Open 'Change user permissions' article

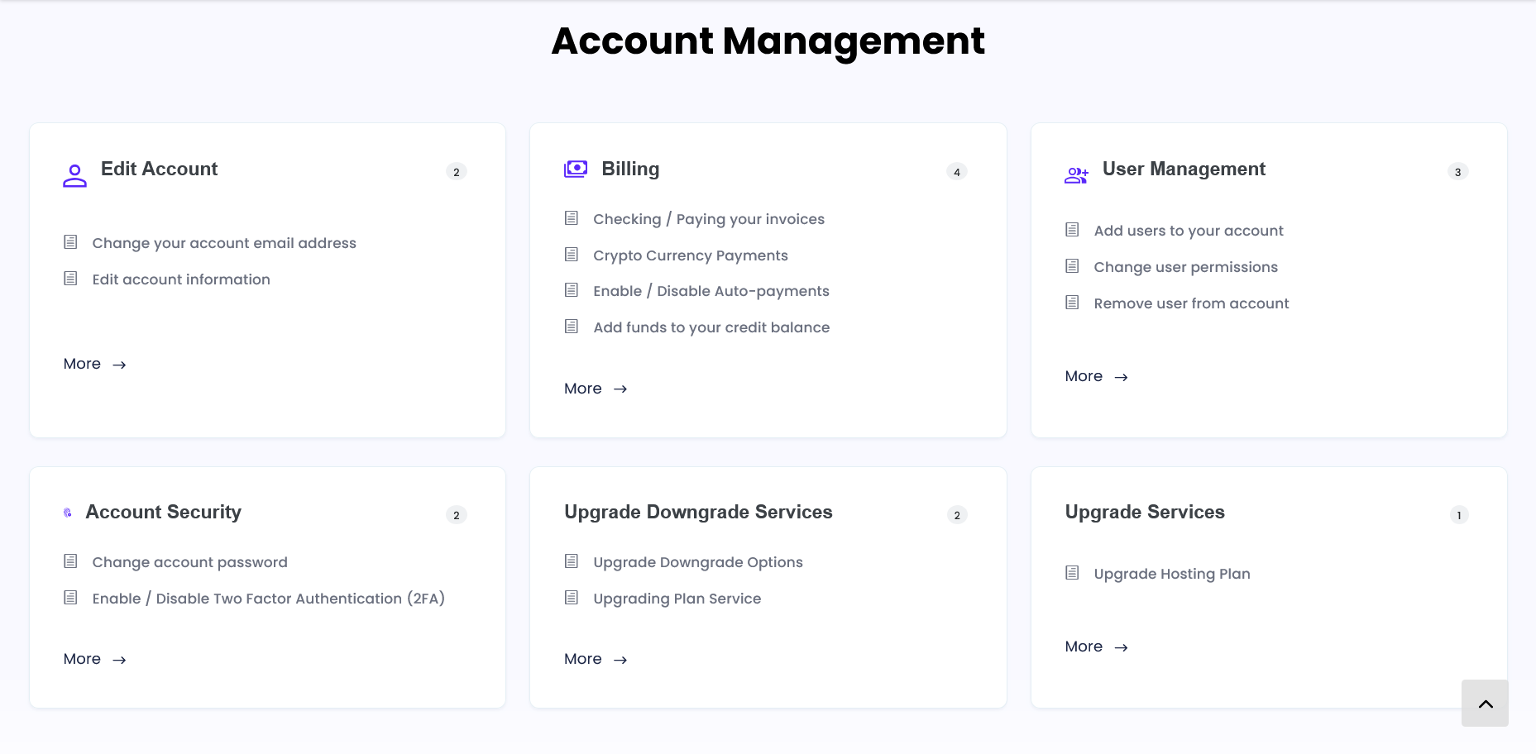pos(1186,267)
